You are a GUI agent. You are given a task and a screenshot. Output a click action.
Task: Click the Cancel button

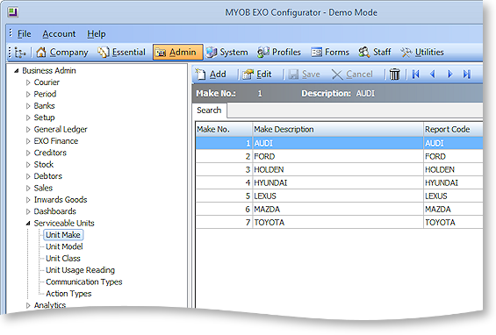pyautogui.click(x=352, y=75)
